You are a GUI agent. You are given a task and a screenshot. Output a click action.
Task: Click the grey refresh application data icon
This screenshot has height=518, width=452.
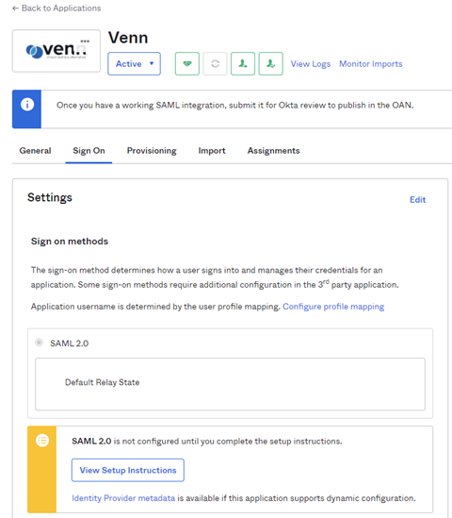(x=215, y=63)
